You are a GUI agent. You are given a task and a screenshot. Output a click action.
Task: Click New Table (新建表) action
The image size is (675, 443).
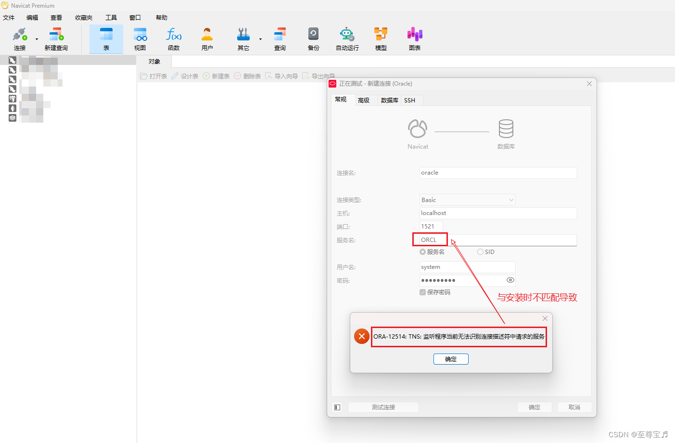point(216,76)
